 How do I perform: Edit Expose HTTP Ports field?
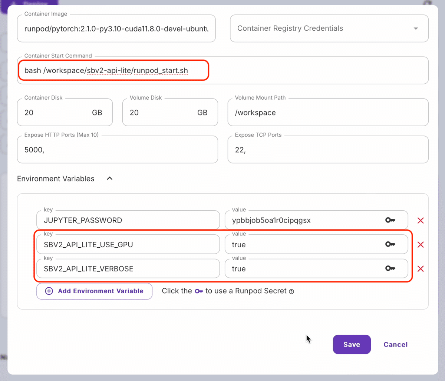(118, 150)
